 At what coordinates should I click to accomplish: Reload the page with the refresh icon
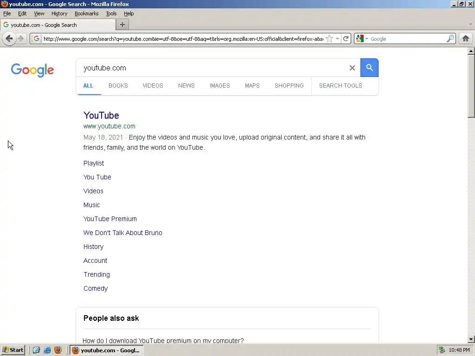pos(346,39)
